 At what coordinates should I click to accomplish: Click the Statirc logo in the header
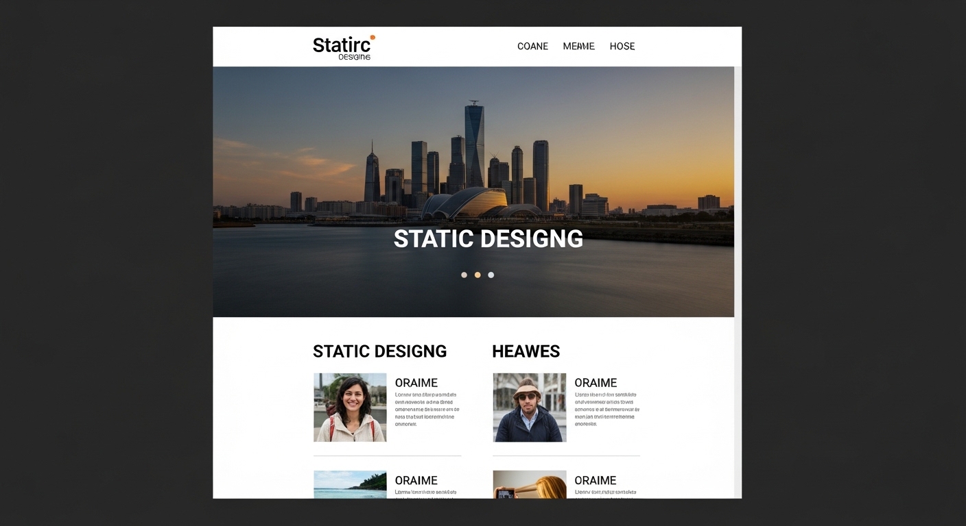pos(342,47)
